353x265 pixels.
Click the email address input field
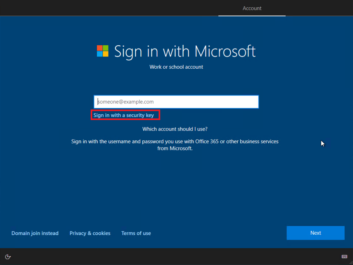tap(176, 102)
